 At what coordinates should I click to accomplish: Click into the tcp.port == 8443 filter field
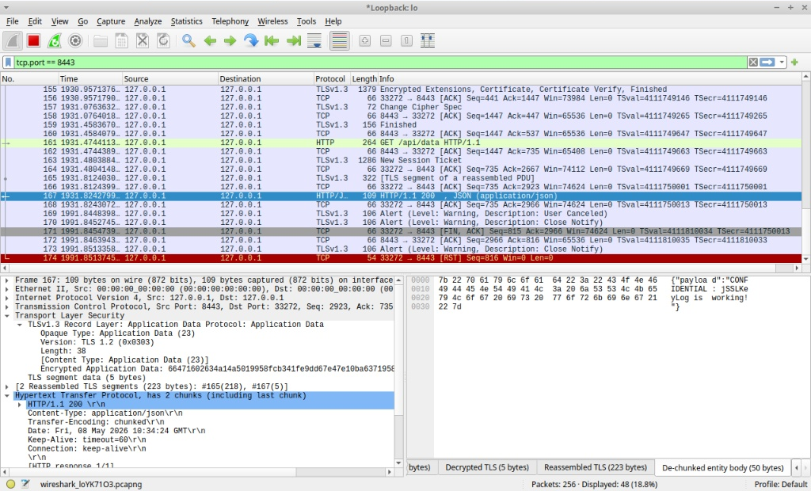point(380,62)
